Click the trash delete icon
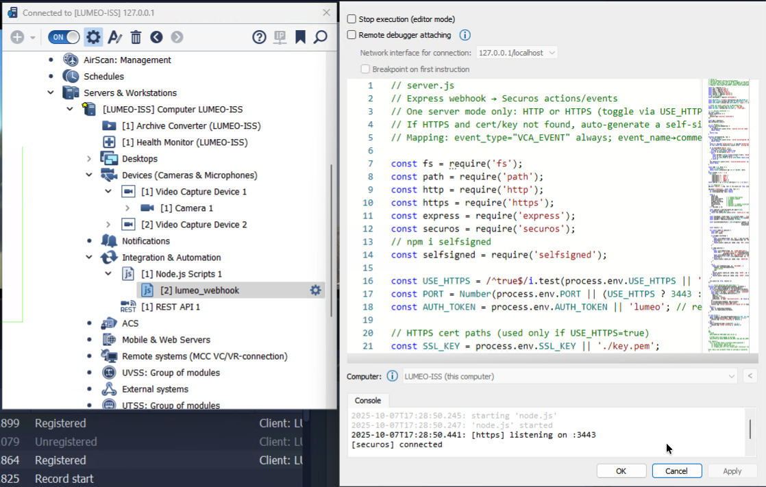 click(x=136, y=37)
